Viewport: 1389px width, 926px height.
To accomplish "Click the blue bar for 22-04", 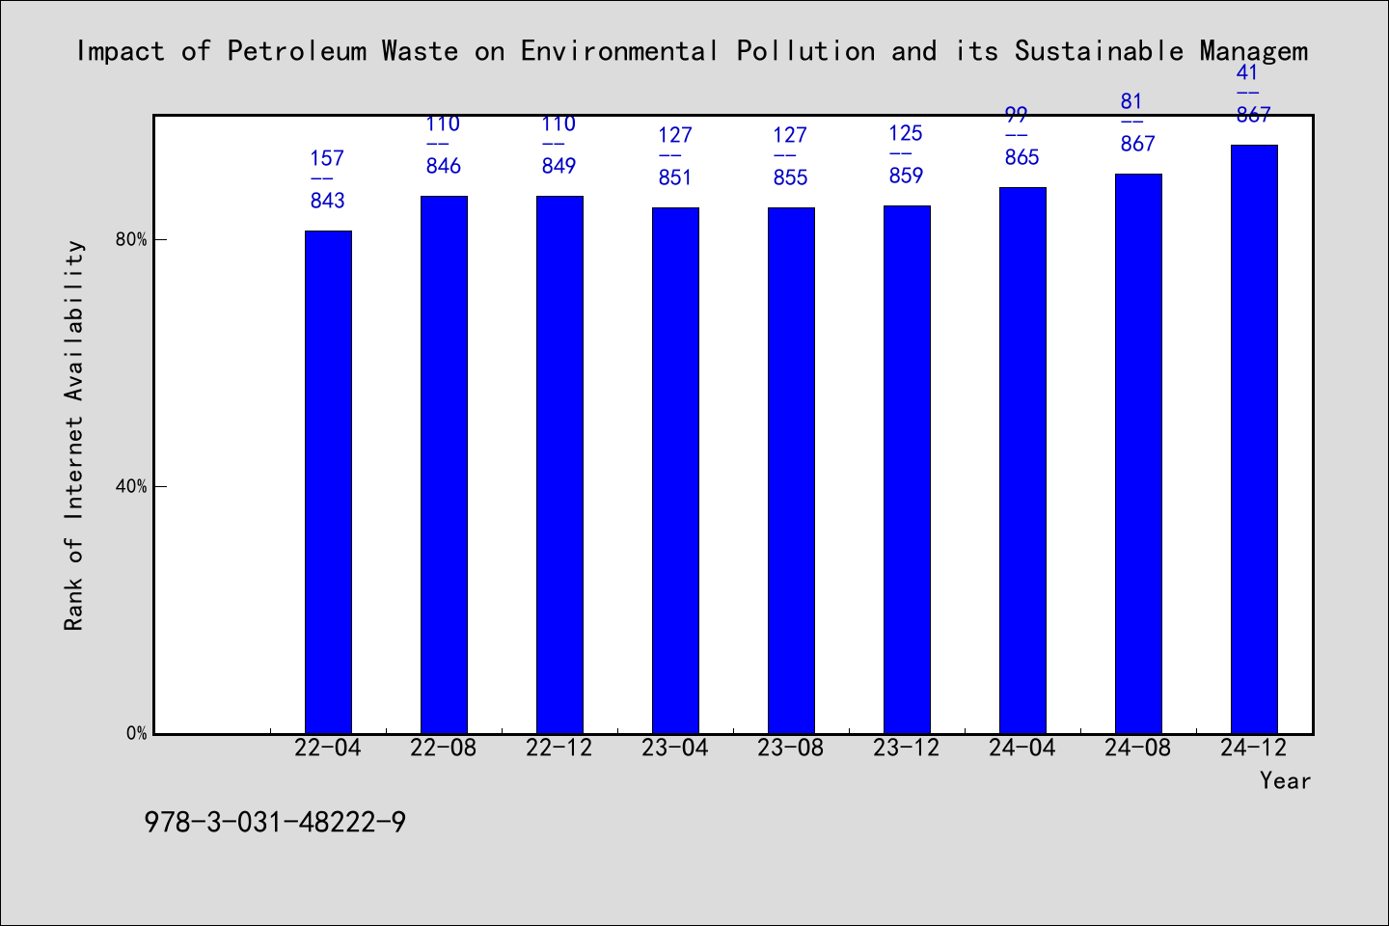I will tap(328, 482).
